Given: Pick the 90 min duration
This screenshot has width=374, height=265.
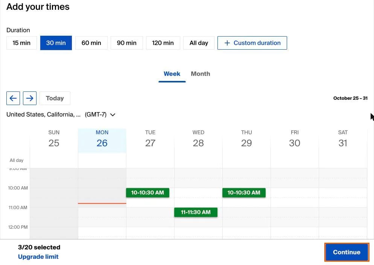Looking at the screenshot, I should pos(127,43).
